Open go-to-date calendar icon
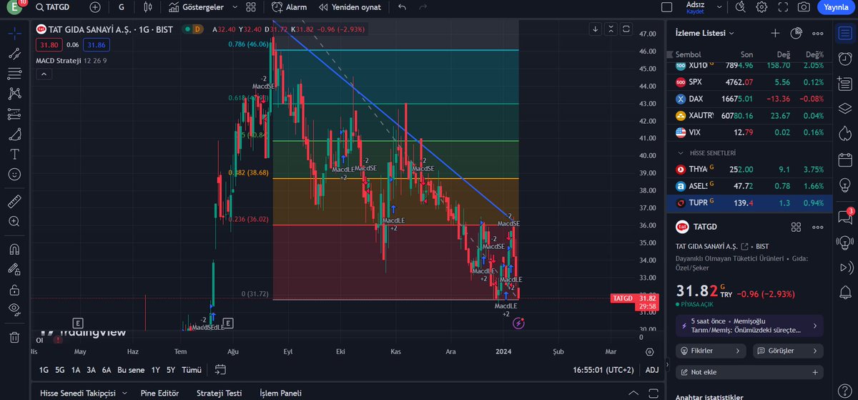 click(220, 370)
